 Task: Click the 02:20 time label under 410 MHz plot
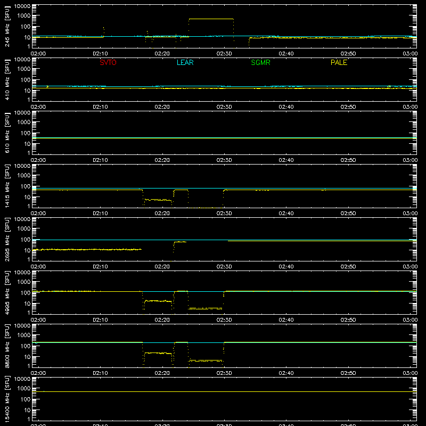point(162,107)
